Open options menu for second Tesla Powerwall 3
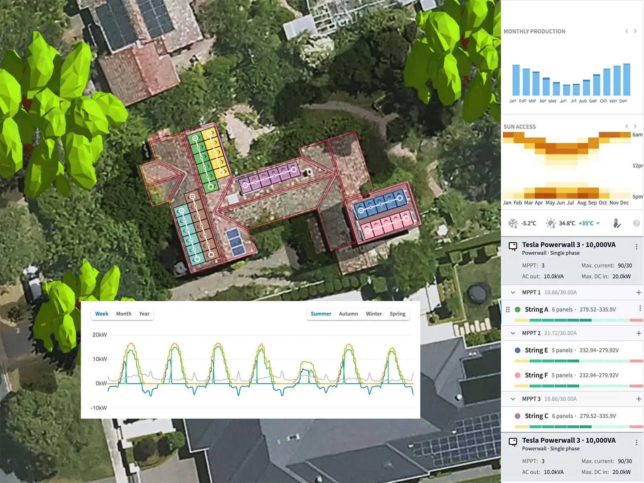 [636, 442]
